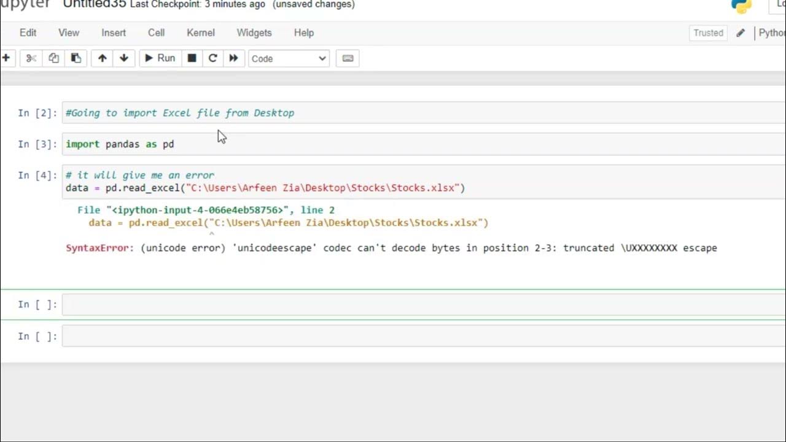Click the Python logo icon

(x=741, y=6)
